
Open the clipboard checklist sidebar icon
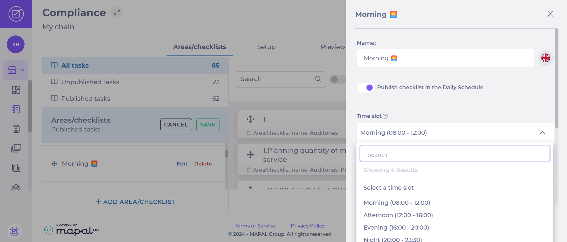pyautogui.click(x=16, y=129)
